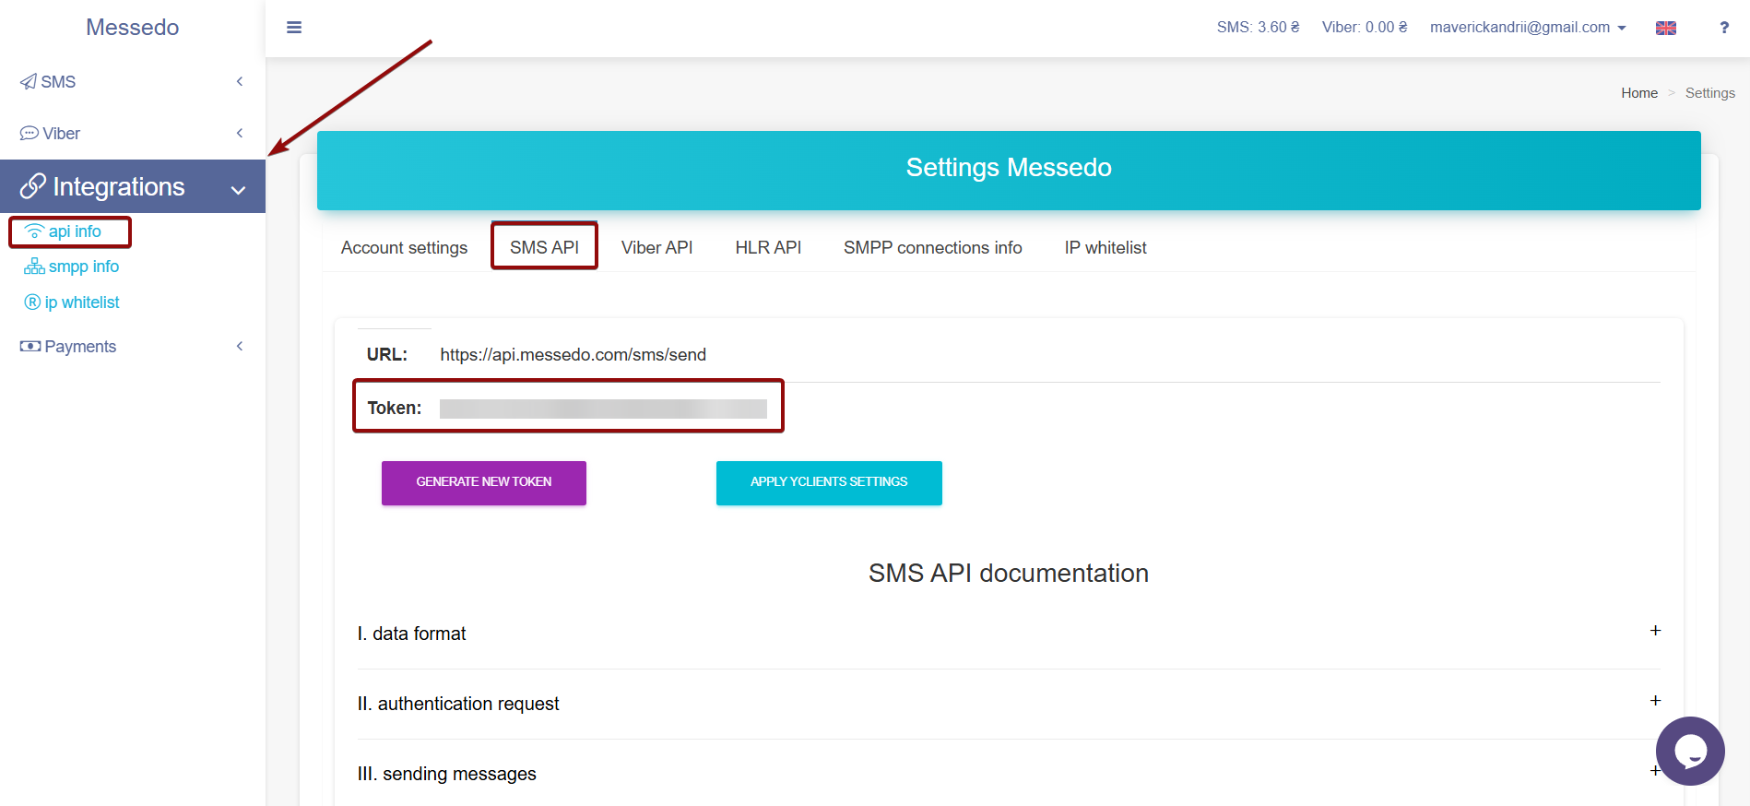The width and height of the screenshot is (1750, 806).
Task: Go to Home breadcrumb link
Action: click(x=1639, y=93)
